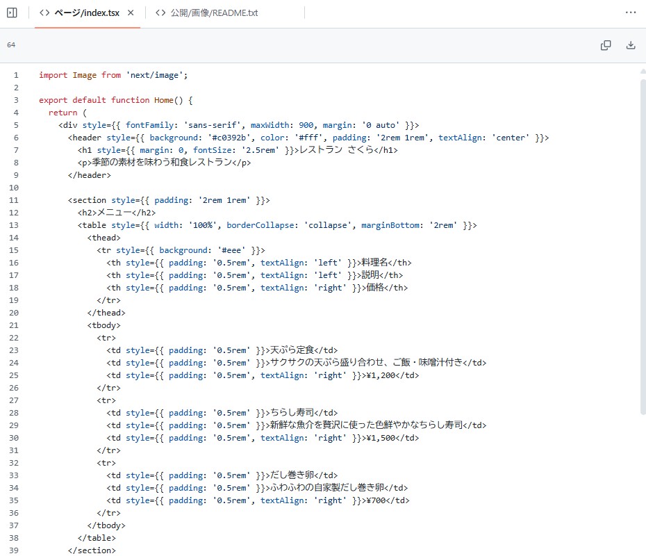Click the line count value 64
This screenshot has width=646, height=556.
click(x=11, y=45)
